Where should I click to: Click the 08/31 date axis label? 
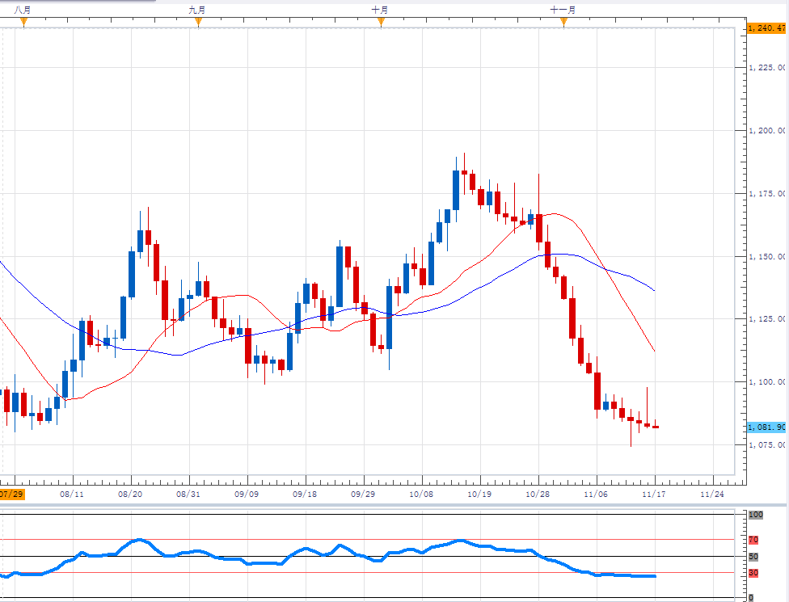(188, 494)
